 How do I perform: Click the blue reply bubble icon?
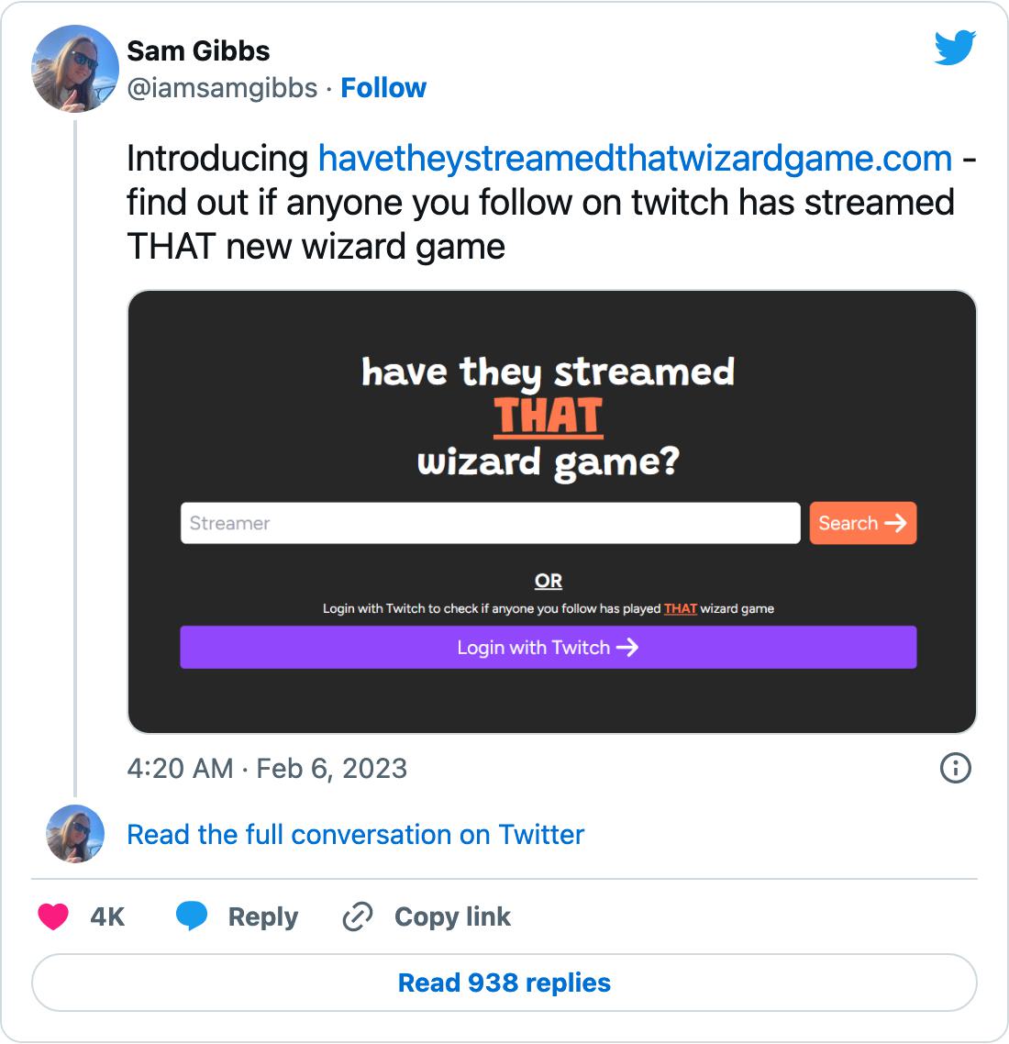[192, 916]
